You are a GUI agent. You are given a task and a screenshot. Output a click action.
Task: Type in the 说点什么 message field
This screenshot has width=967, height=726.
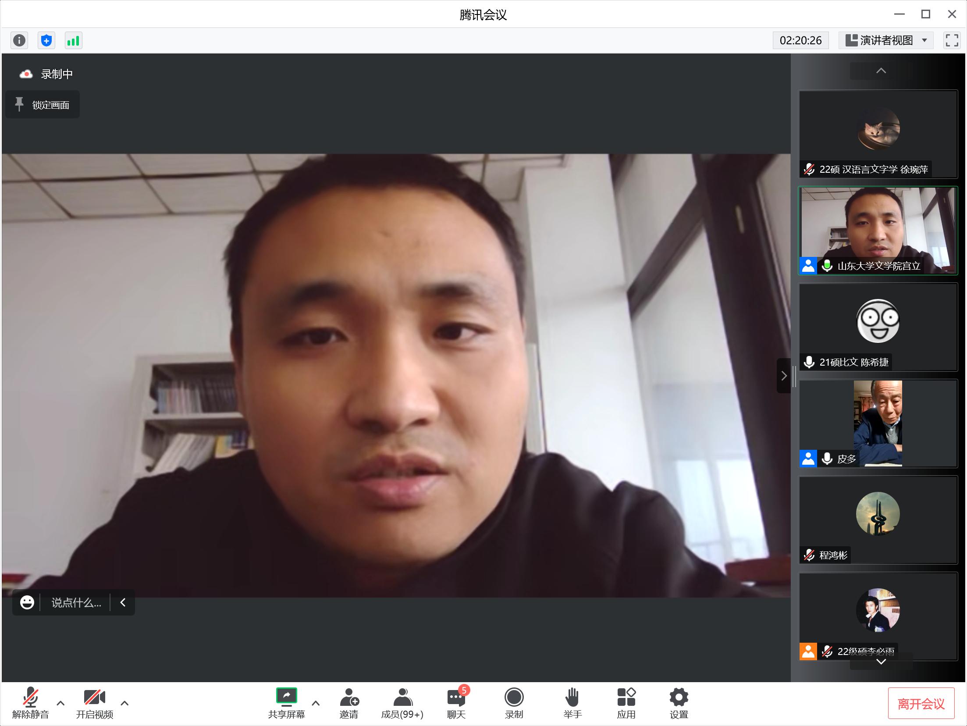tap(76, 603)
